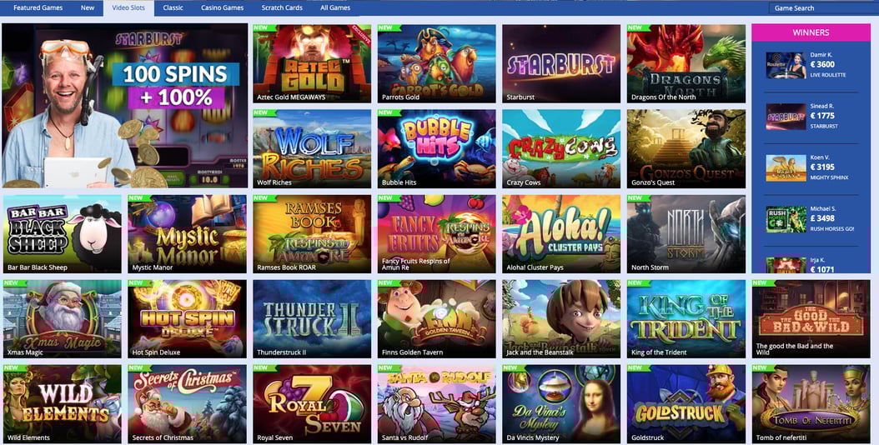Screen dimensions: 879x445
Task: Open the Wolf Riches game tile
Action: pyautogui.click(x=312, y=148)
